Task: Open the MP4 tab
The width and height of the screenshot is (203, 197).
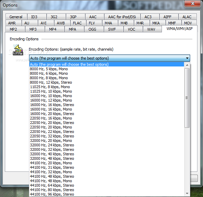Action: click(x=55, y=29)
